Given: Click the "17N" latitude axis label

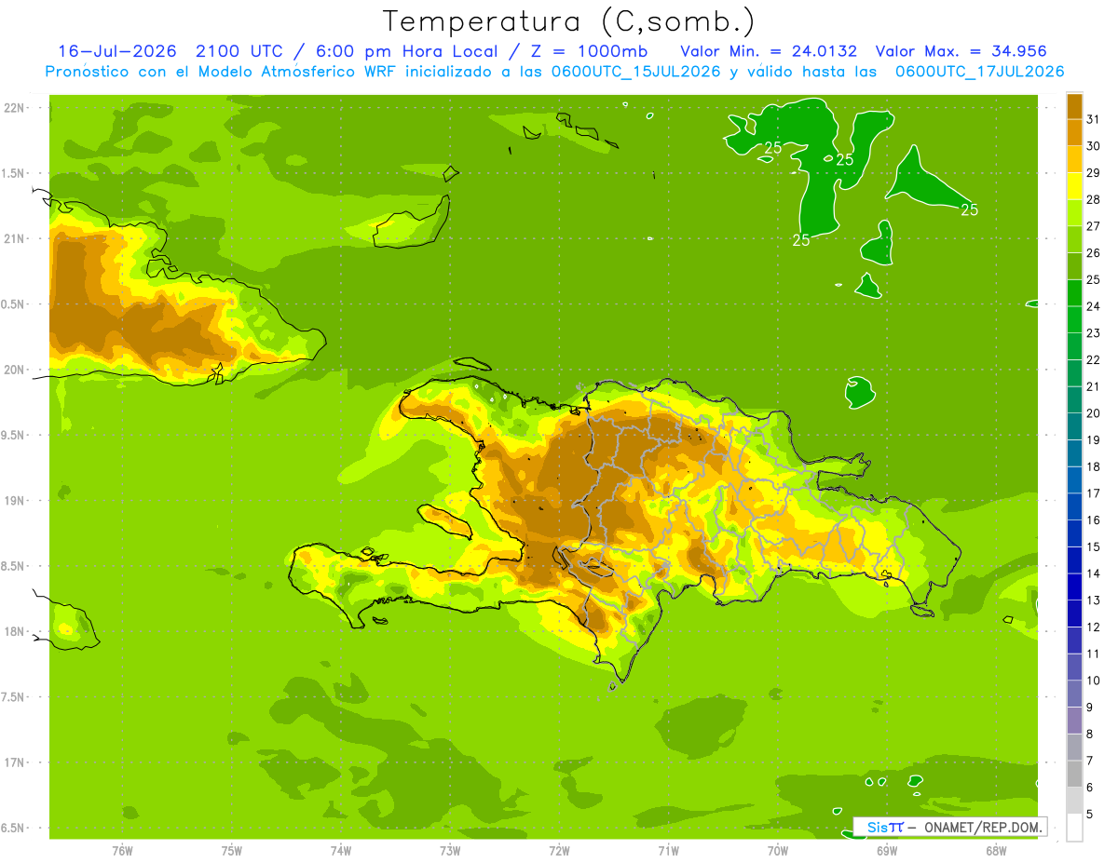Looking at the screenshot, I should click(x=13, y=762).
